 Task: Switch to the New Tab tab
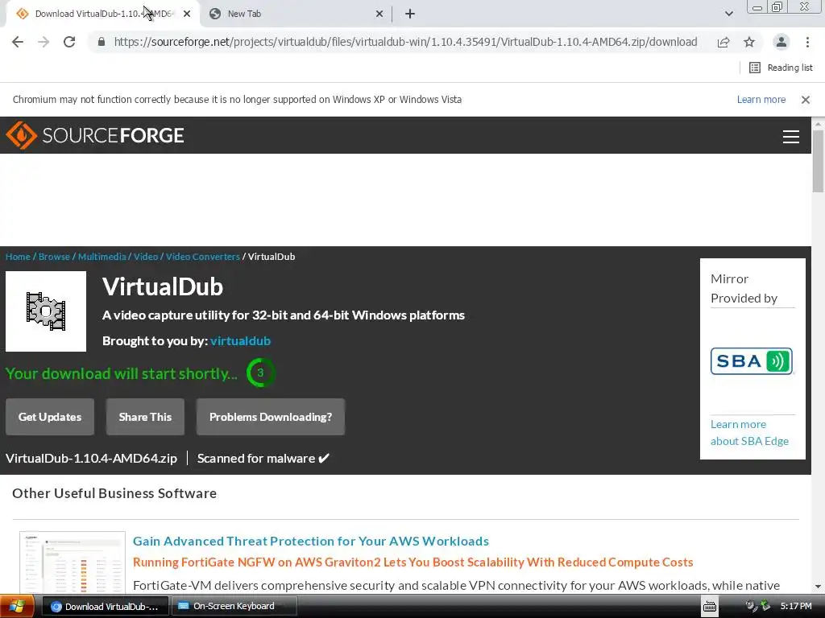[296, 14]
